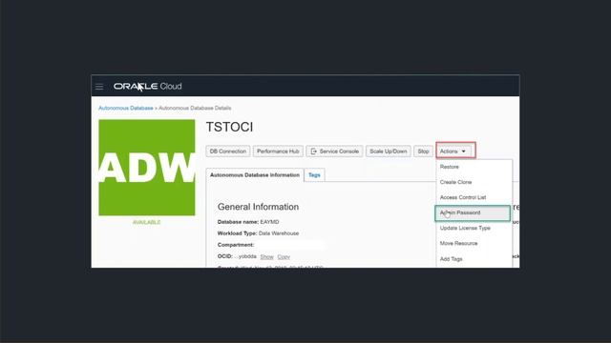Screen dimensions: 611x343
Task: Launch the Service Console
Action: (335, 151)
